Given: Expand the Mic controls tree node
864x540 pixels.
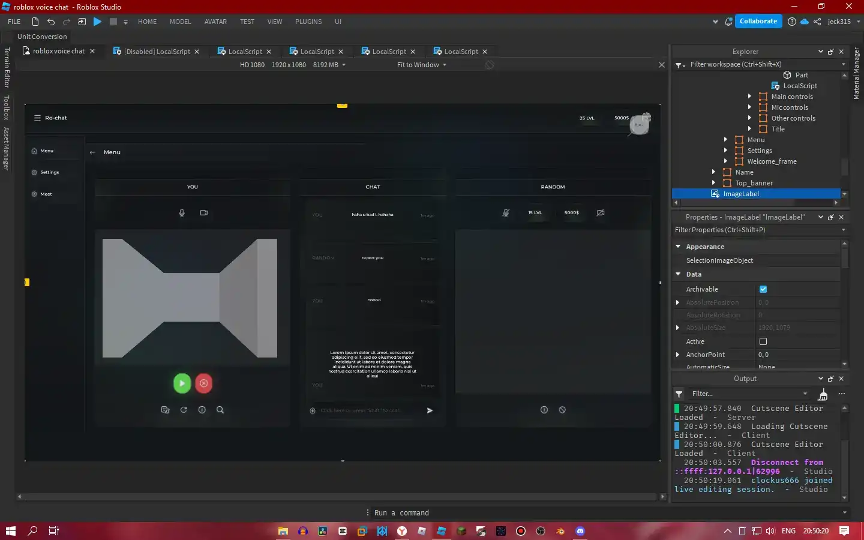Looking at the screenshot, I should tap(749, 107).
